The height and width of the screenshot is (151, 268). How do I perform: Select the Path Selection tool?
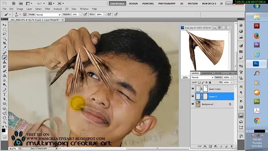(5, 99)
